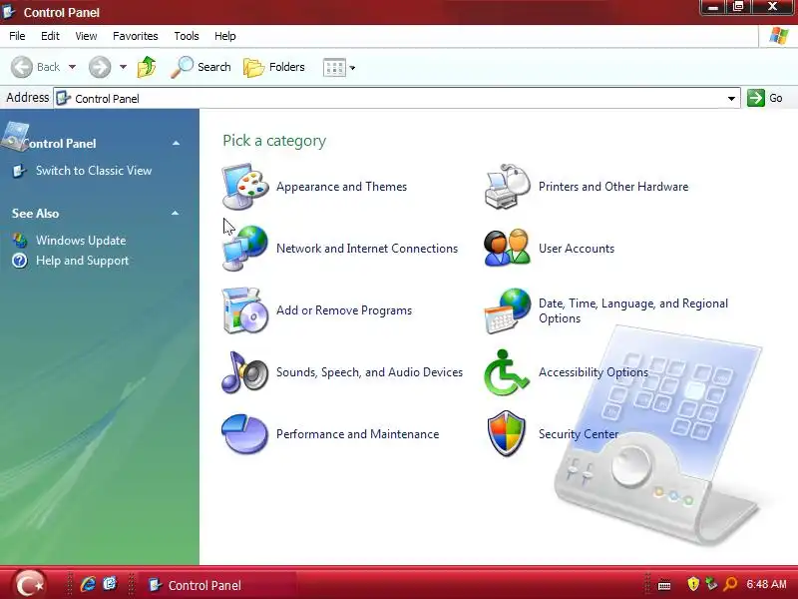Open the Network and Internet Connections link
Viewport: 798px width, 599px height.
(x=367, y=249)
